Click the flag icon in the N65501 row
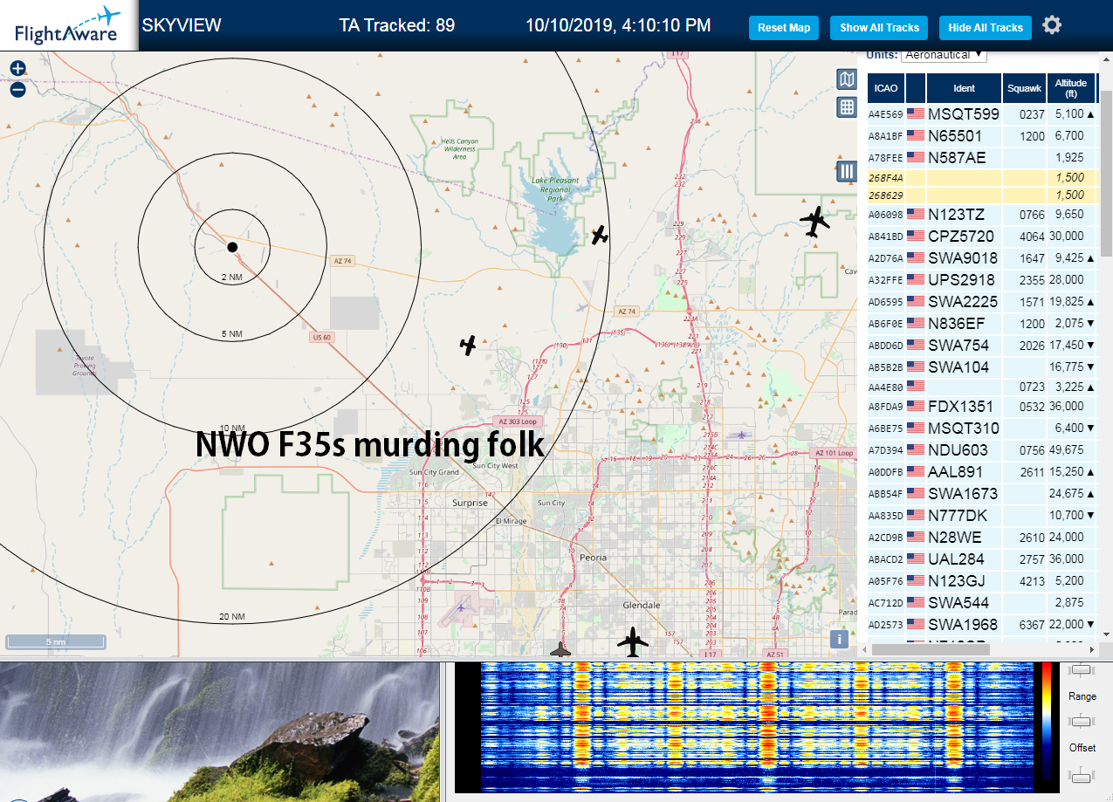 (916, 135)
